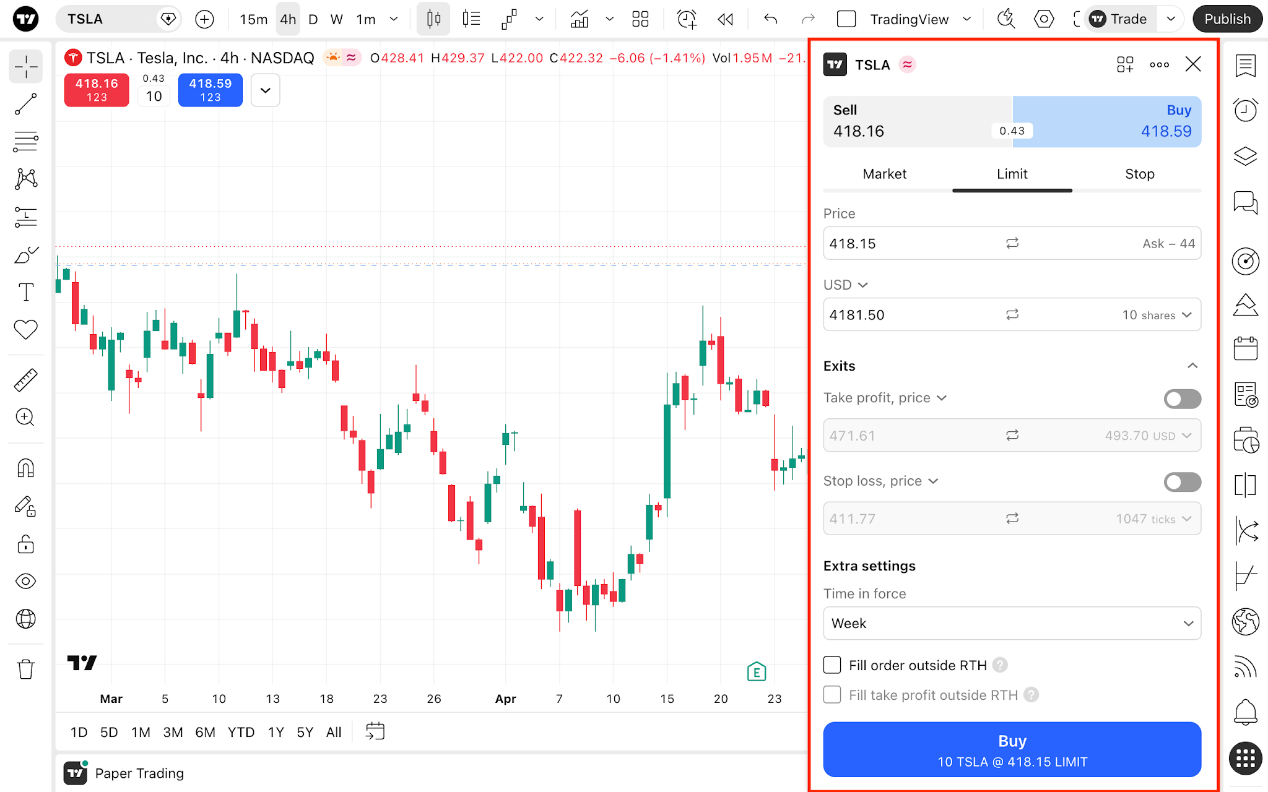Enable the Take profit toggle
The image size is (1268, 792).
1182,398
